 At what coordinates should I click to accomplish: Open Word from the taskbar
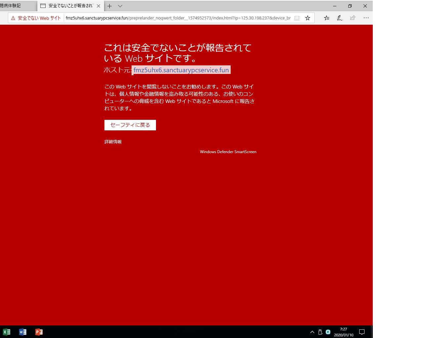point(23,332)
